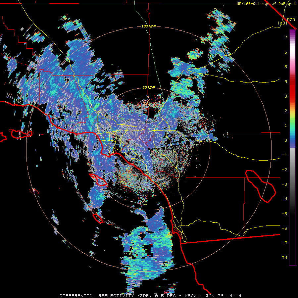This screenshot has height=298, width=298.
Task: Click the -7 value on color scale
Action: click(x=284, y=243)
